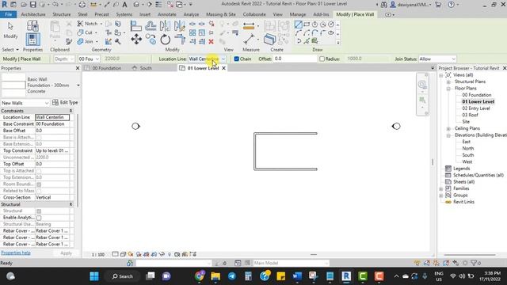
Task: Click the Edit Type button
Action: pyautogui.click(x=65, y=102)
